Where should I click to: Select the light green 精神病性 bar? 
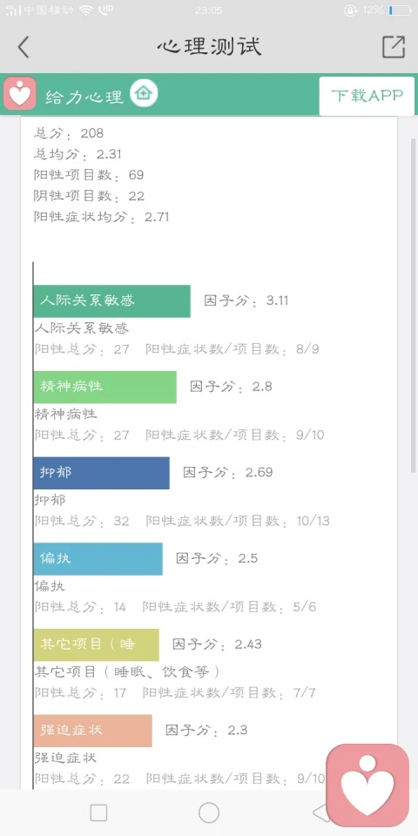pos(105,387)
